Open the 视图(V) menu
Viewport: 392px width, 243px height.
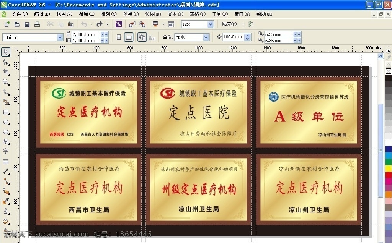(64, 14)
